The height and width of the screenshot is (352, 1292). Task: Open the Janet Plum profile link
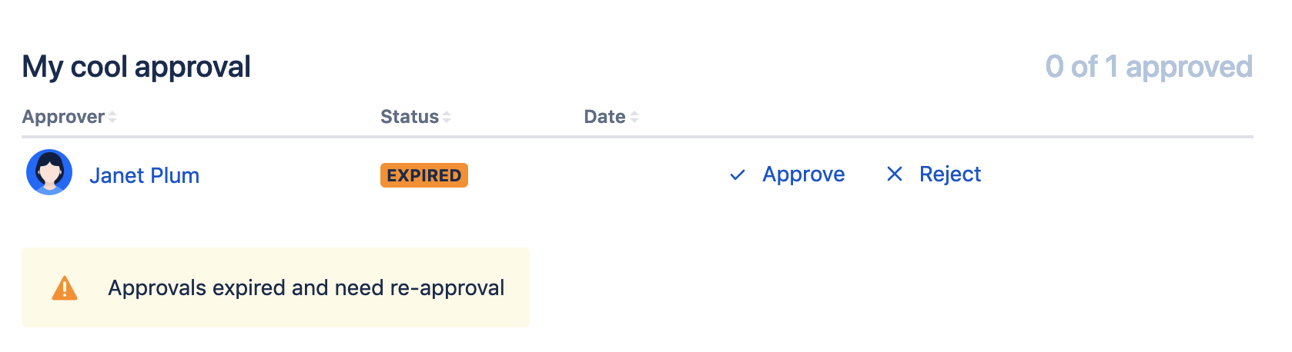coord(144,175)
